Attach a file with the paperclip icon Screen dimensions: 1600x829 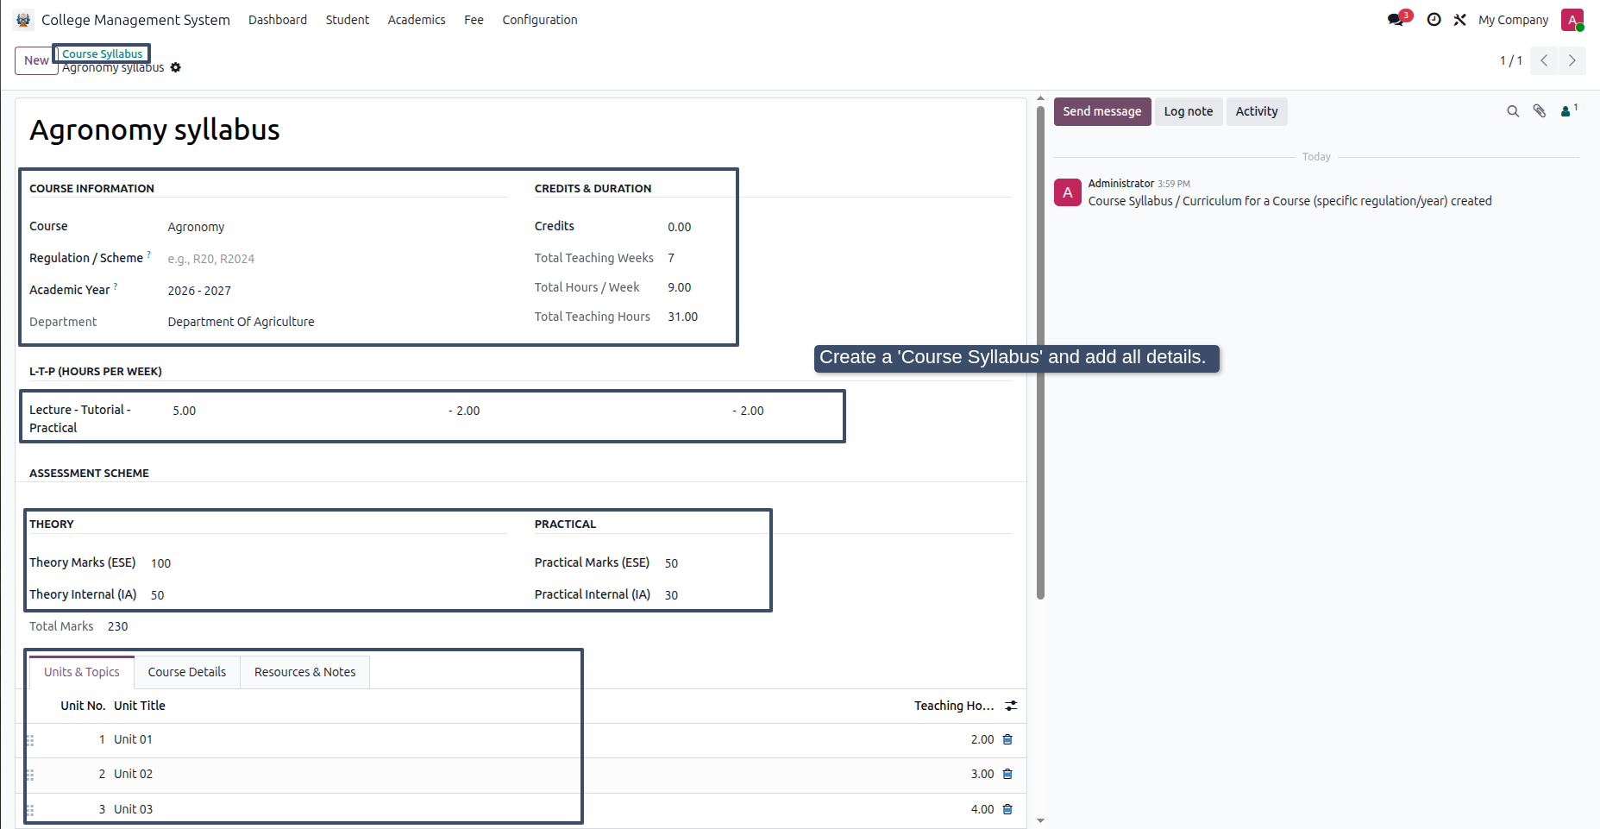1540,111
